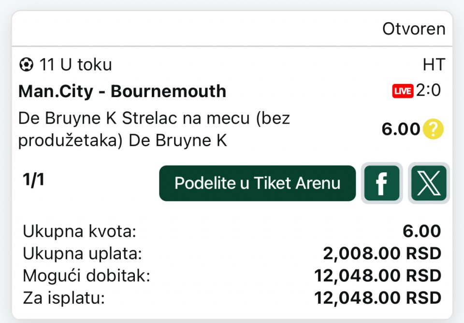This screenshot has width=464, height=323.
Task: Click the Facebook share icon
Action: [x=382, y=183]
